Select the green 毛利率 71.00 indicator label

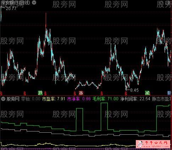point(105,99)
